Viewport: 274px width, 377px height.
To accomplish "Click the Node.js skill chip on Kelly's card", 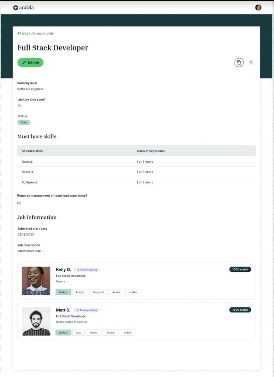I will 63,292.
